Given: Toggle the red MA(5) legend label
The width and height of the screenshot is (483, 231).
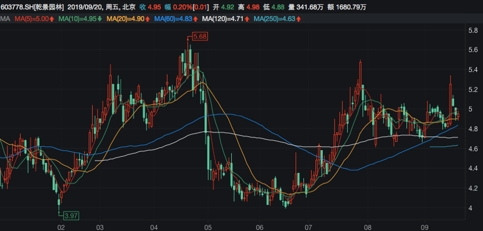Looking at the screenshot, I should (31, 20).
